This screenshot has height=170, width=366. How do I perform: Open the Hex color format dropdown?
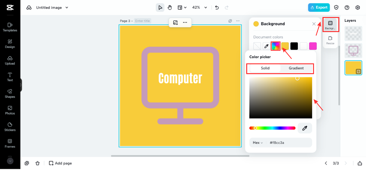click(258, 143)
